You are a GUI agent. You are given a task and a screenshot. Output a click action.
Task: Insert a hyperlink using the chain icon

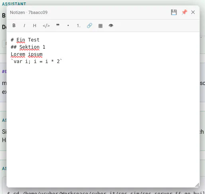pyautogui.click(x=89, y=26)
